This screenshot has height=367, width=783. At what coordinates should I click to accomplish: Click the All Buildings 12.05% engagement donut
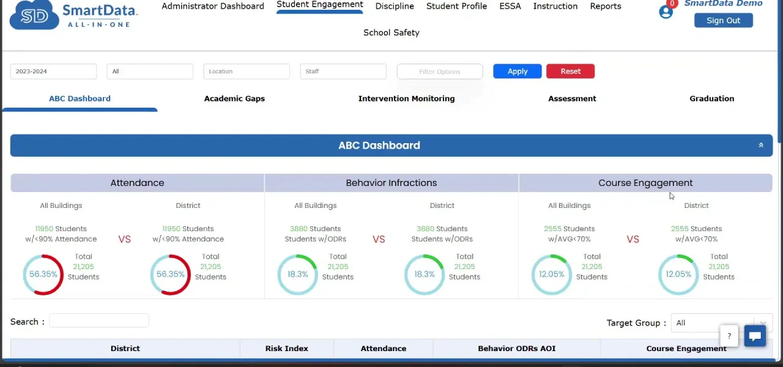552,275
